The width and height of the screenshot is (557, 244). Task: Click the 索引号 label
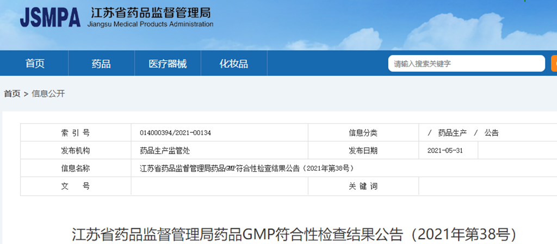point(76,133)
